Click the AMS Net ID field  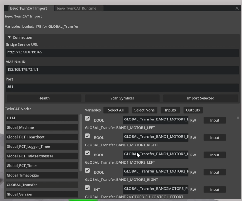tap(122, 70)
